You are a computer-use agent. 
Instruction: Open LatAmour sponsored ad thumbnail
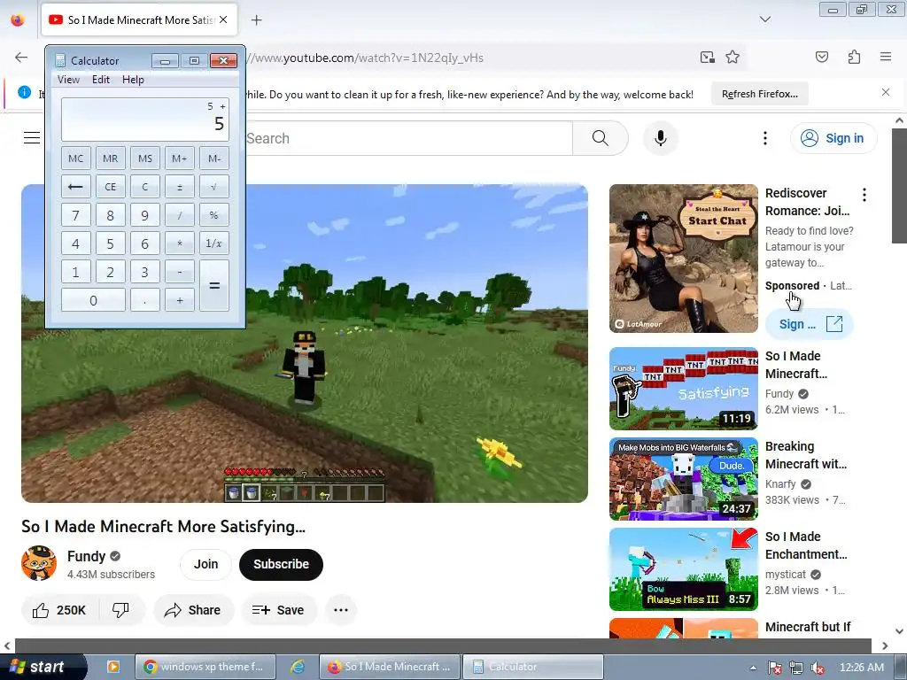point(683,259)
